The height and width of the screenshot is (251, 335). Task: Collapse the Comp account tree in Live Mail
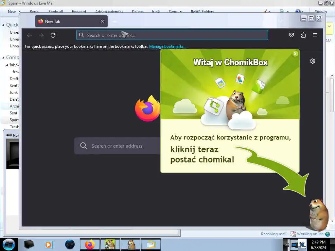pyautogui.click(x=3, y=58)
